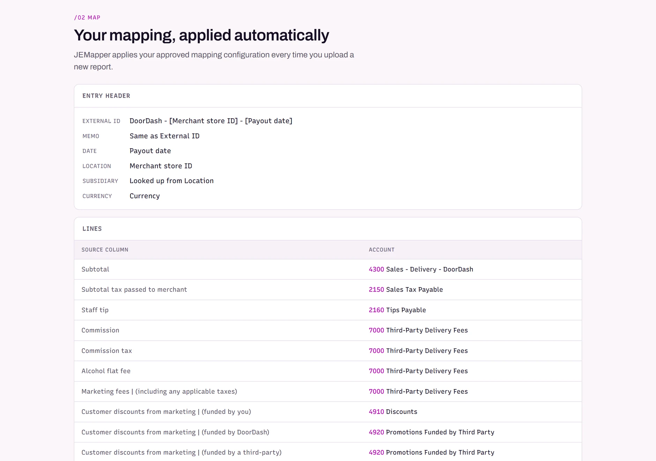
Task: Click the LOCATION field label
Action: point(97,166)
